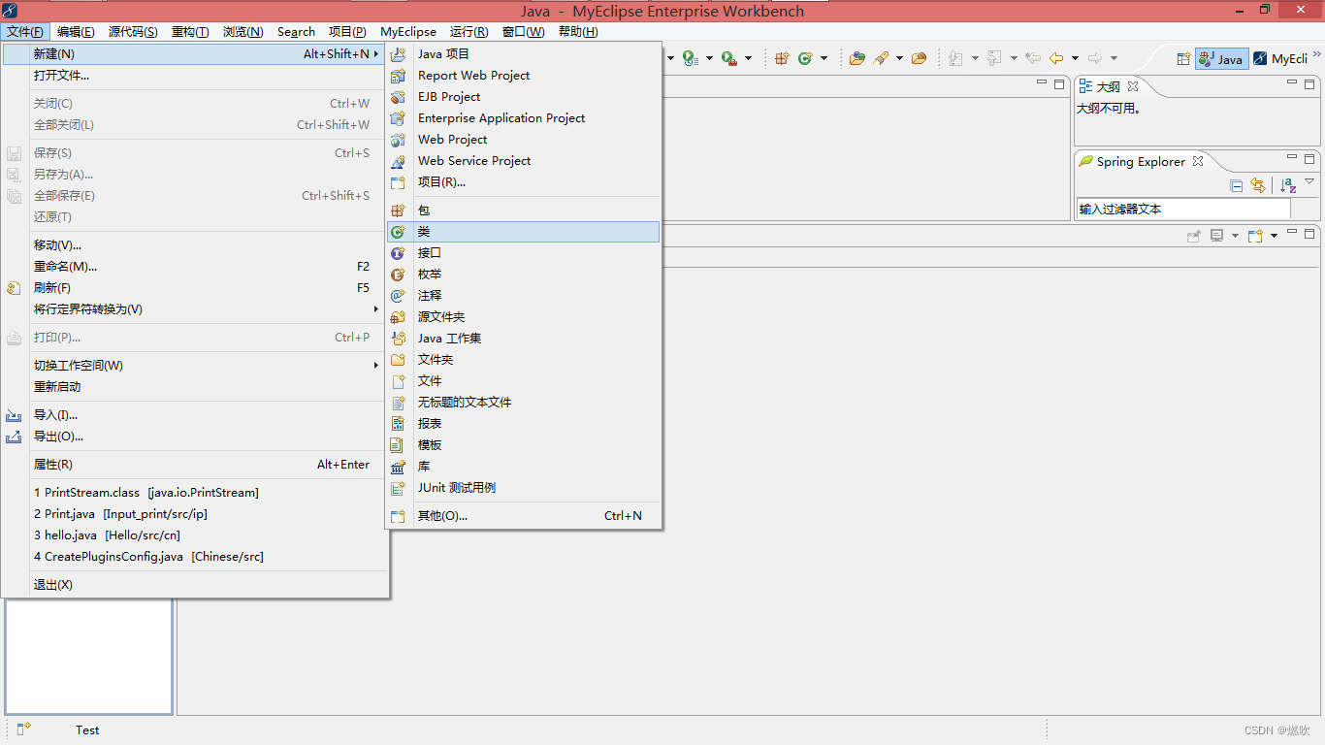The width and height of the screenshot is (1325, 745).
Task: Open the Search toolbar dropdown arrow
Action: coord(899,58)
